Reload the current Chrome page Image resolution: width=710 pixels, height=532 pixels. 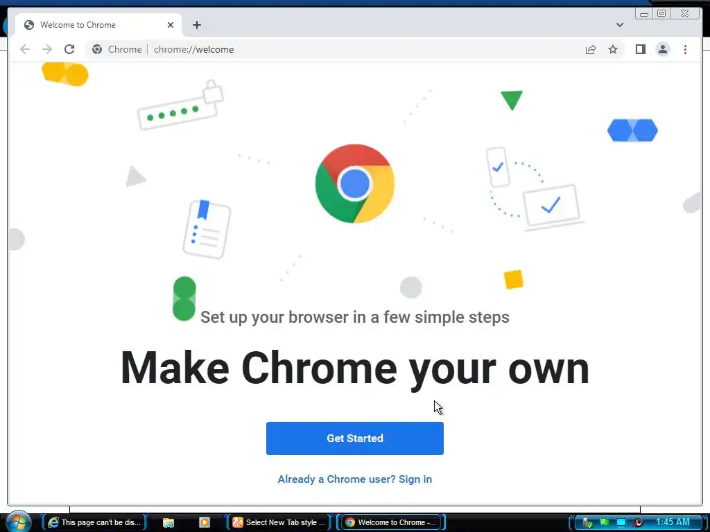pyautogui.click(x=69, y=49)
